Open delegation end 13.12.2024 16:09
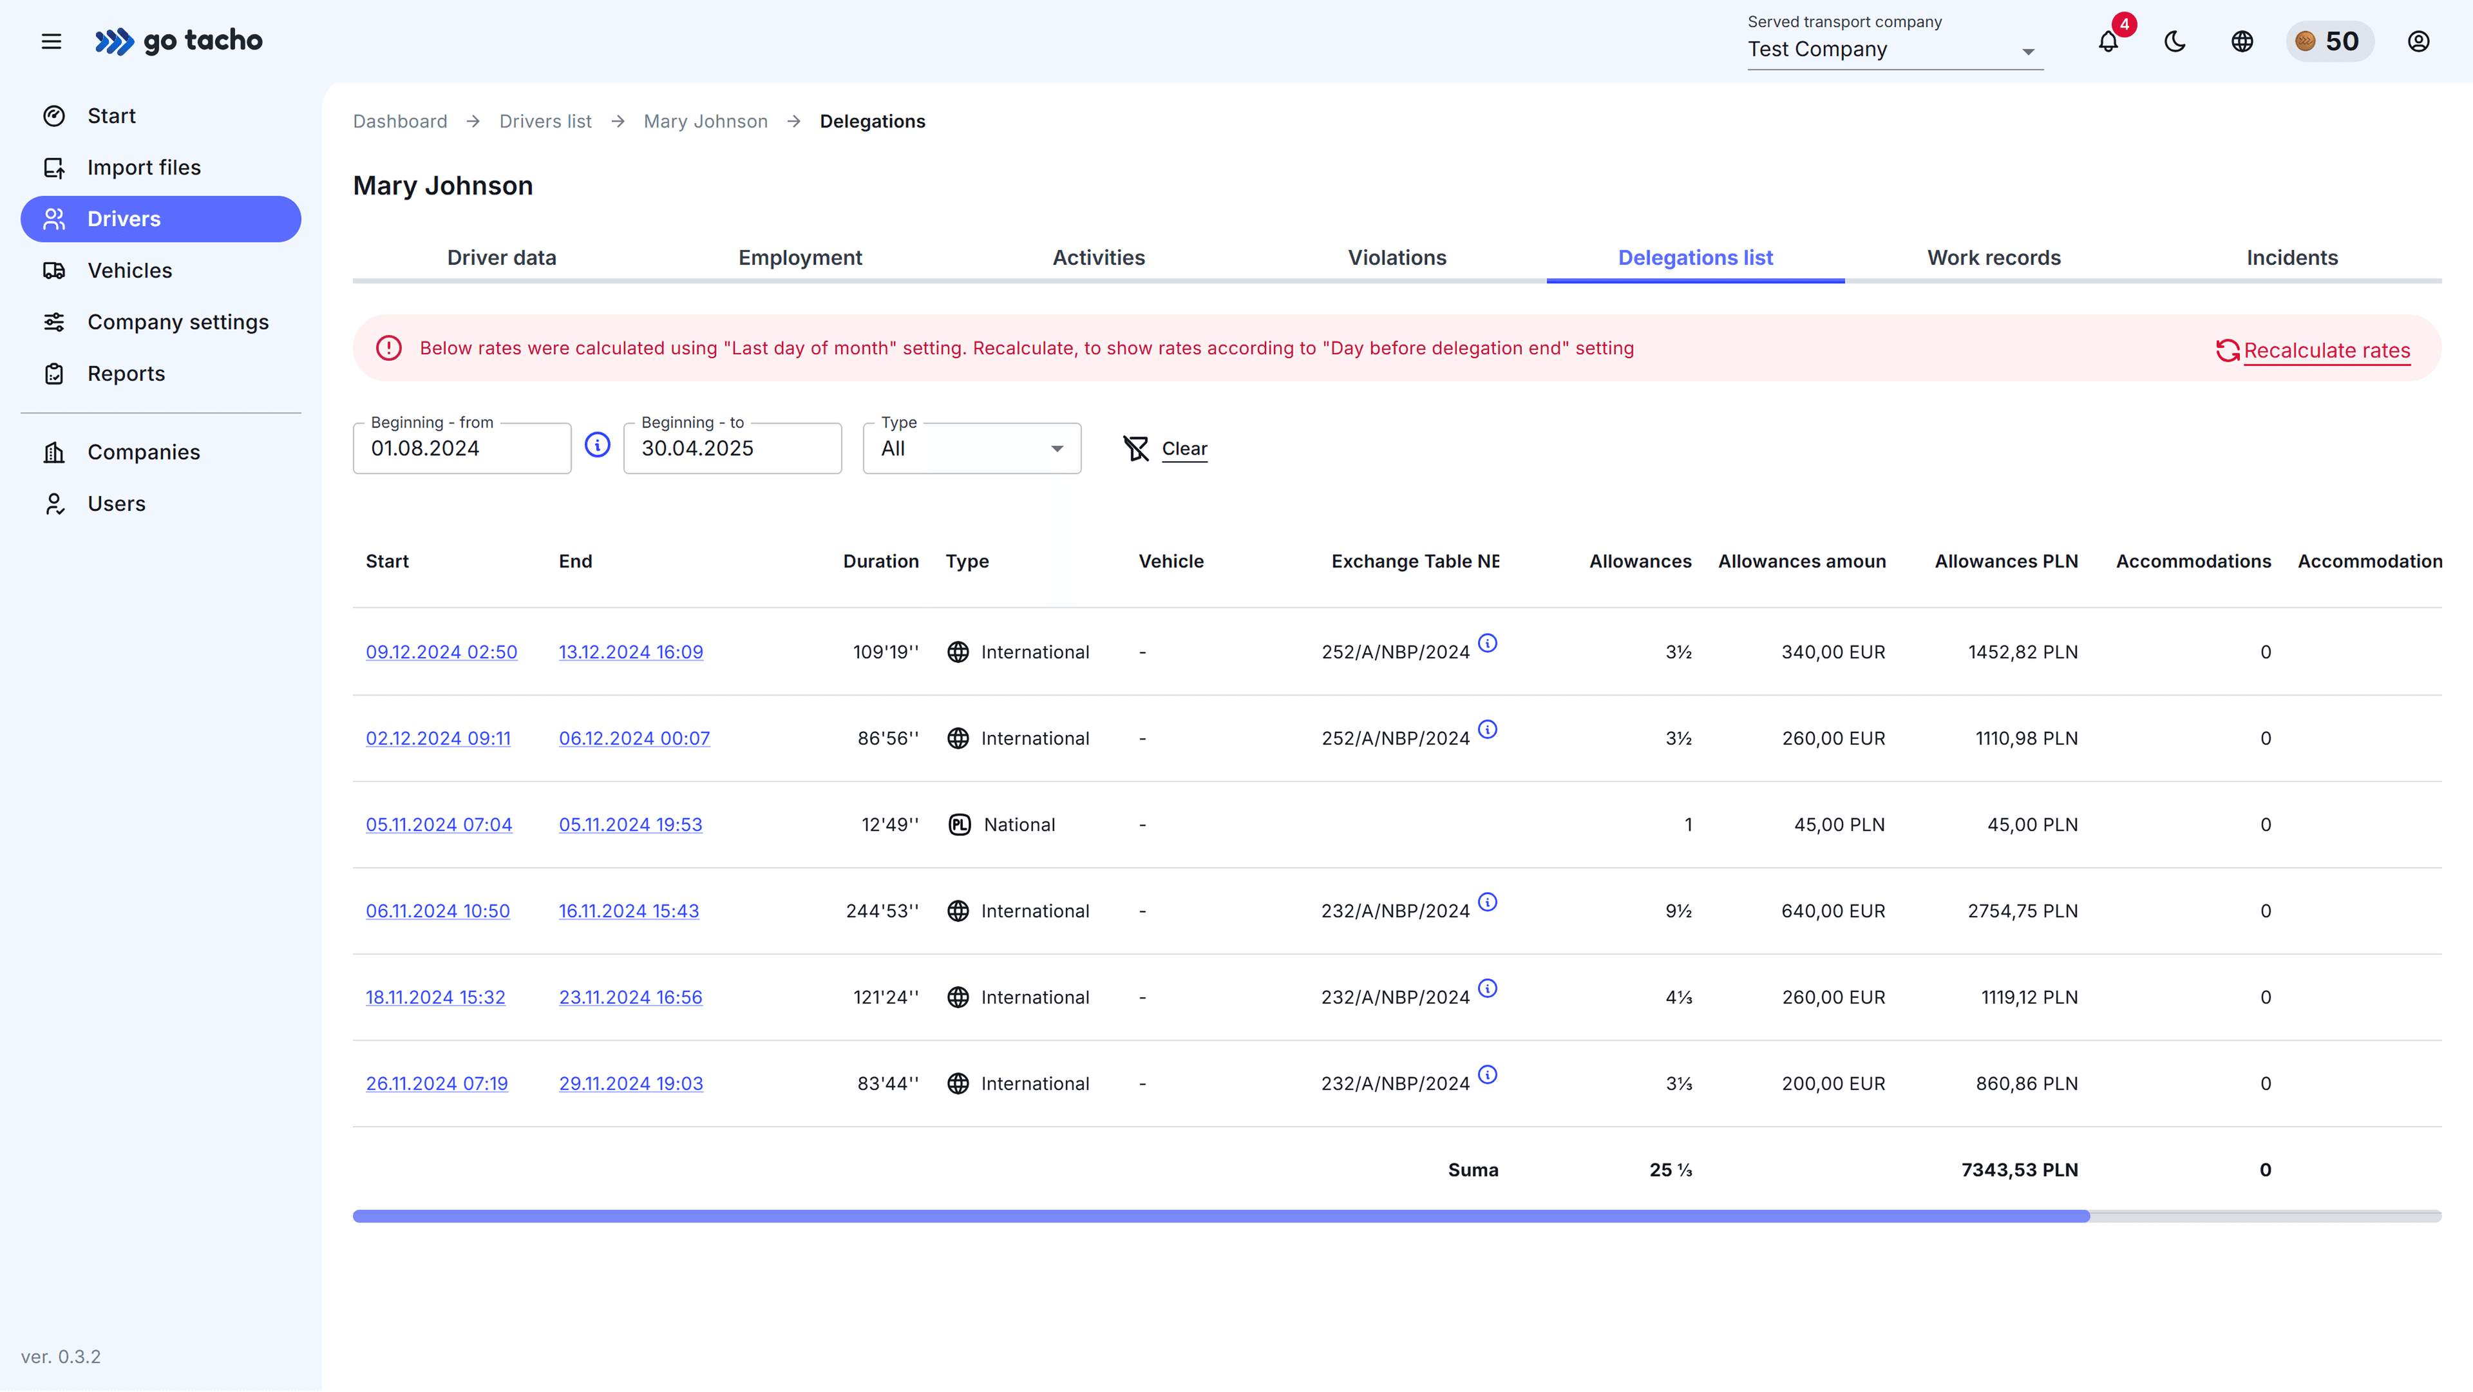Image resolution: width=2473 pixels, height=1392 pixels. pos(630,653)
